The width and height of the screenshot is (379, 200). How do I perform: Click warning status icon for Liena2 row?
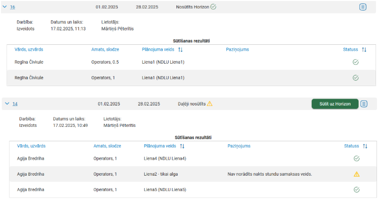tap(357, 174)
